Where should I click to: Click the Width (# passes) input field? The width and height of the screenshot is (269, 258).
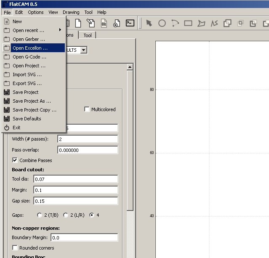[88, 139]
